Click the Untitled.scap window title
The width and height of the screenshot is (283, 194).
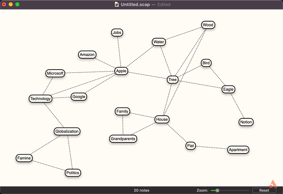coord(135,4)
